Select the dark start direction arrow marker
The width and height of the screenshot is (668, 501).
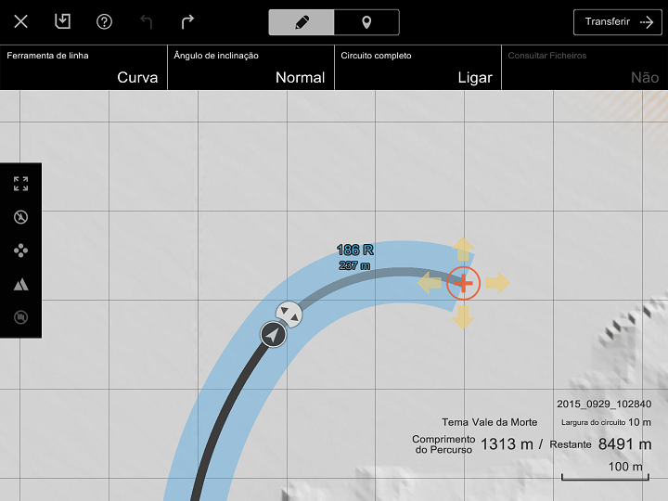click(x=273, y=334)
